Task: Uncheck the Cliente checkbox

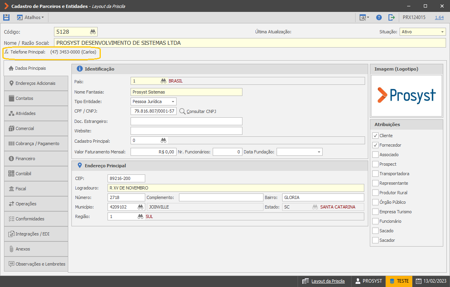Action: pyautogui.click(x=375, y=136)
